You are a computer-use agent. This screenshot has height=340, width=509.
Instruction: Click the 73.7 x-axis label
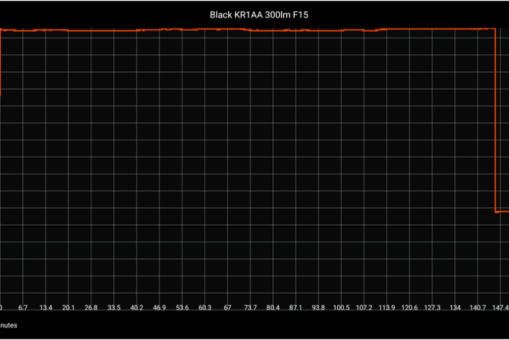pyautogui.click(x=251, y=308)
